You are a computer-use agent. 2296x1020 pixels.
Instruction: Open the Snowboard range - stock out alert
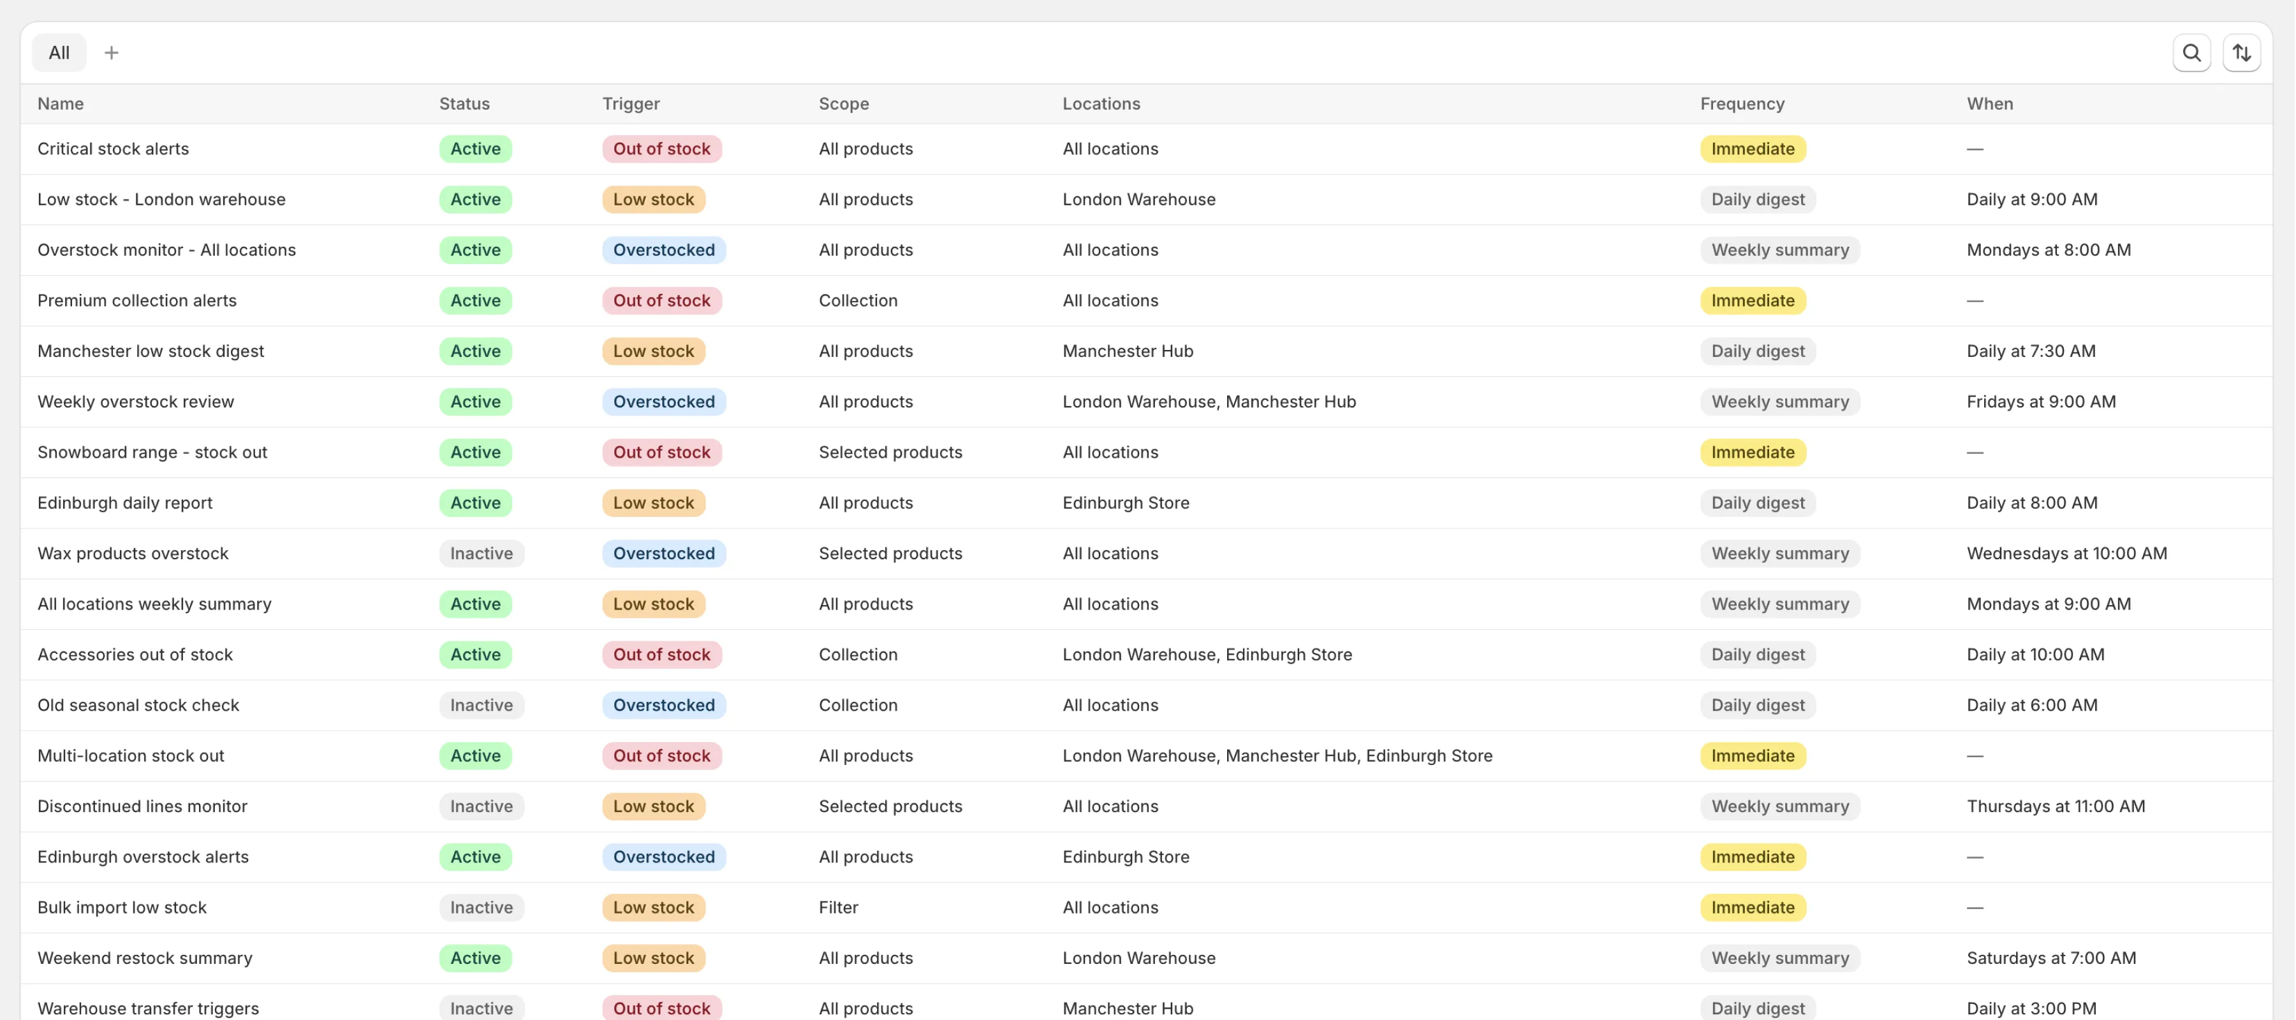(x=152, y=451)
